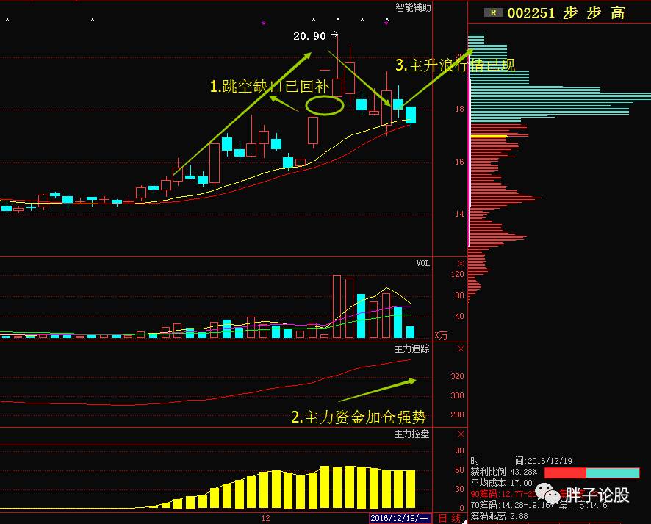Viewport: 651px width, 524px height.
Task: Click 平均成本:17.00 text
Action: click(x=502, y=483)
